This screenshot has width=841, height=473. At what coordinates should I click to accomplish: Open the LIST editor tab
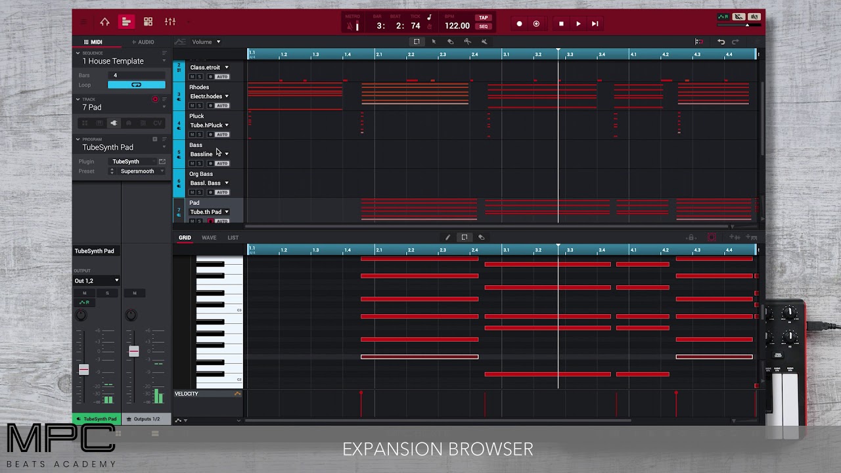(x=233, y=237)
